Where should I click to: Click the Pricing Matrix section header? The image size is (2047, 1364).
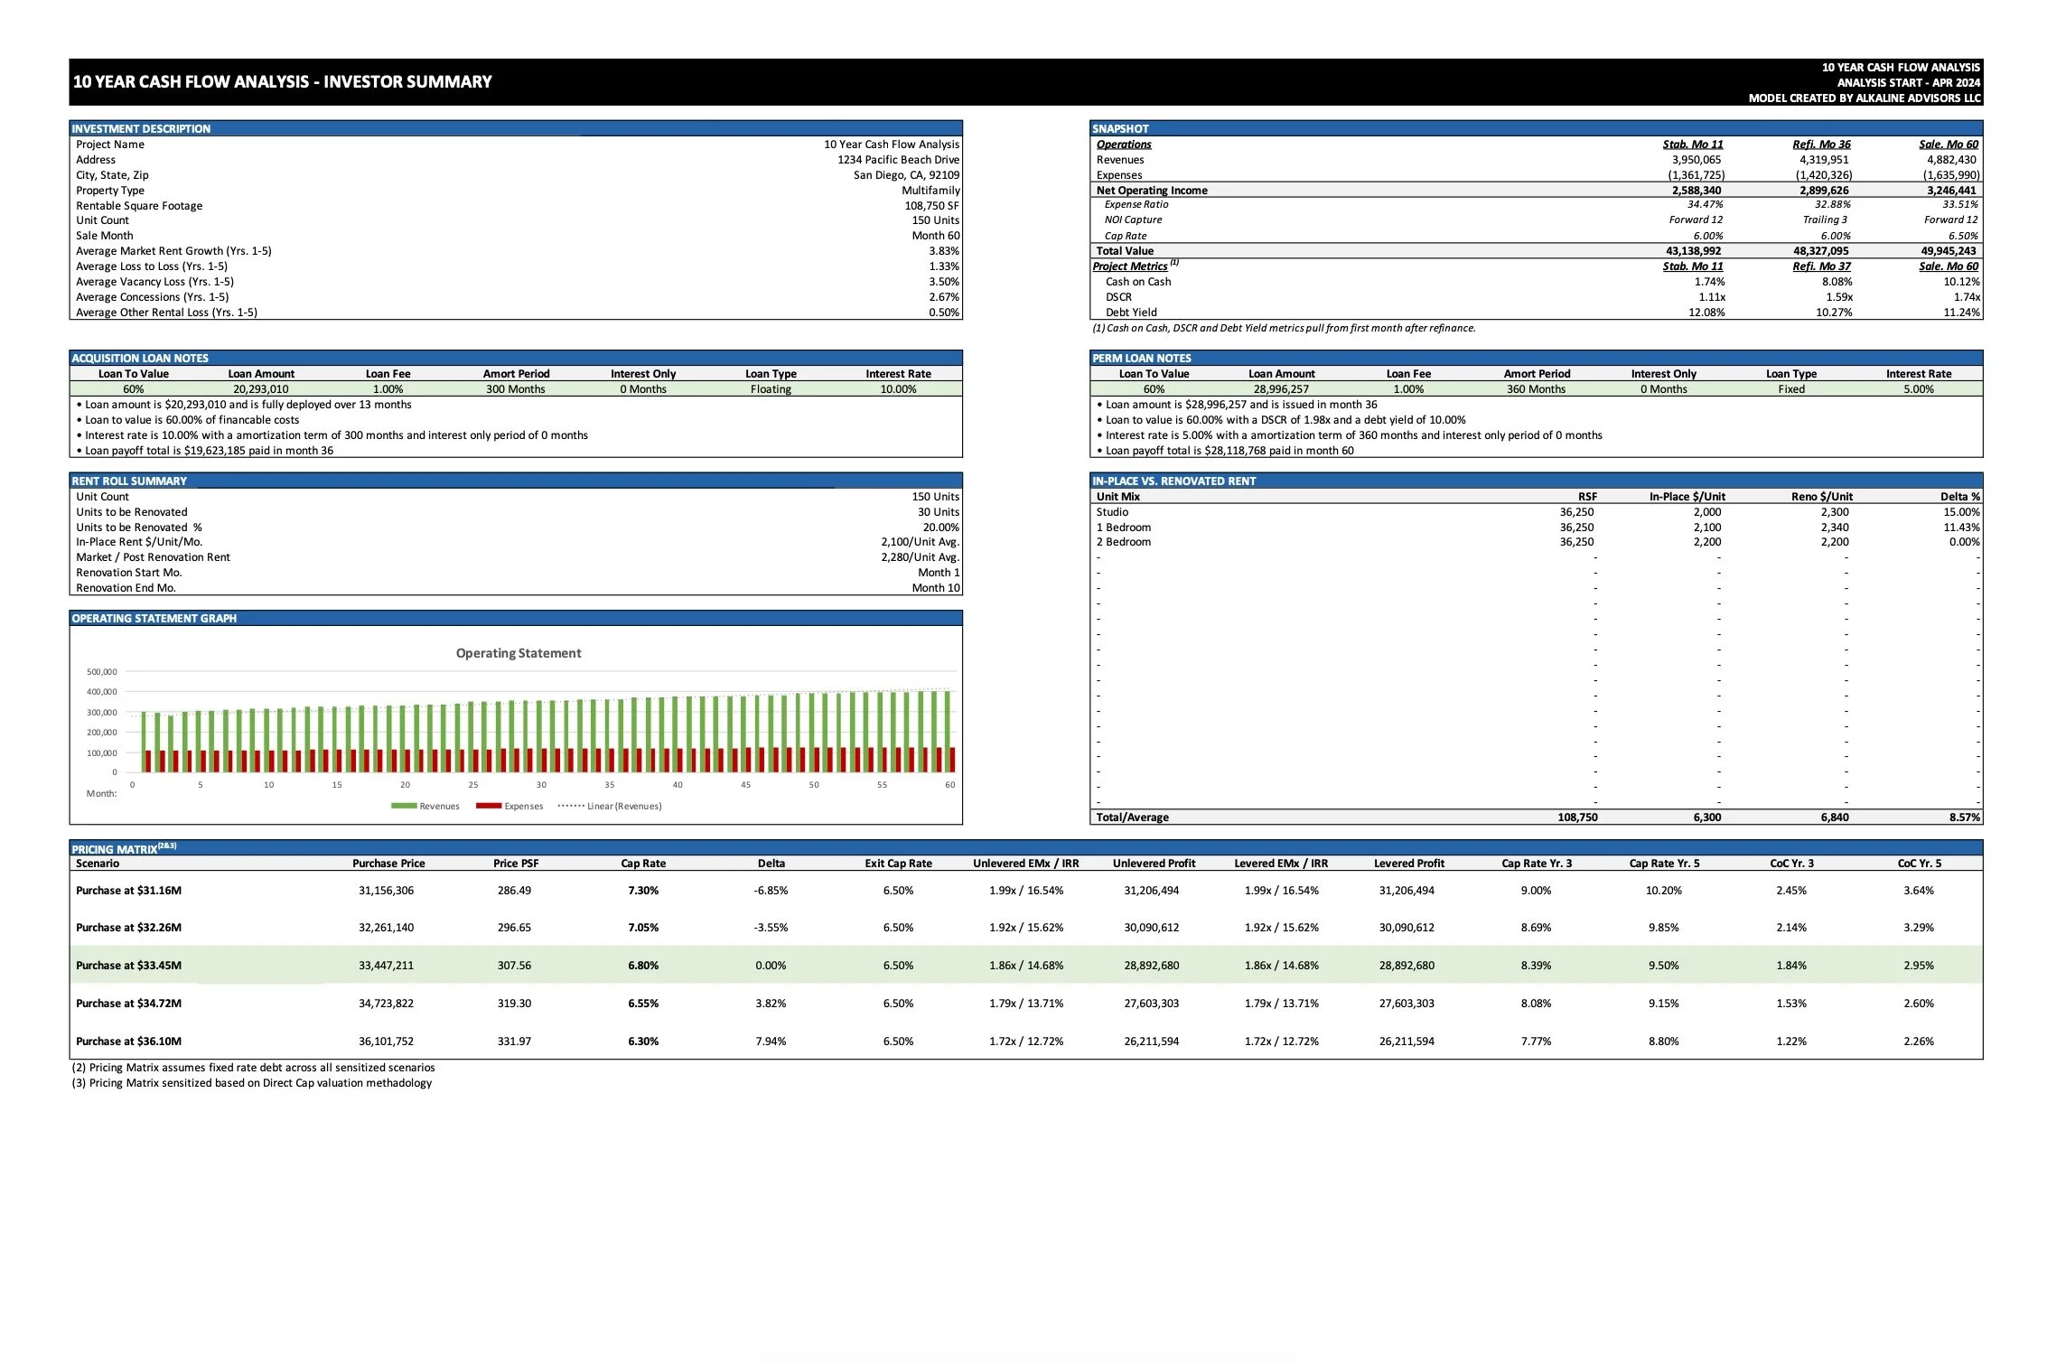[115, 849]
